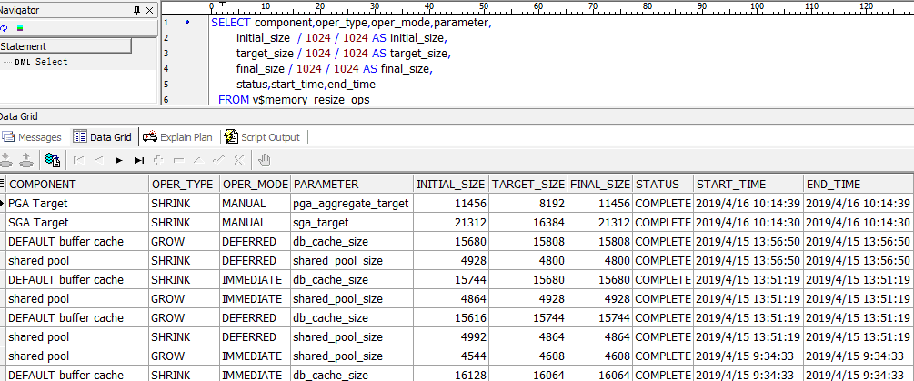The width and height of the screenshot is (914, 381).
Task: Switch to the Messages tab
Action: (x=33, y=137)
